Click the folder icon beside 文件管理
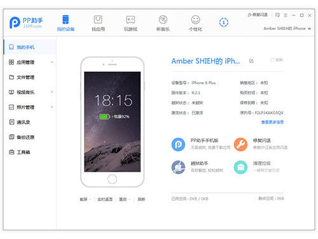Viewport: 318px width, 239px height. (x=11, y=77)
